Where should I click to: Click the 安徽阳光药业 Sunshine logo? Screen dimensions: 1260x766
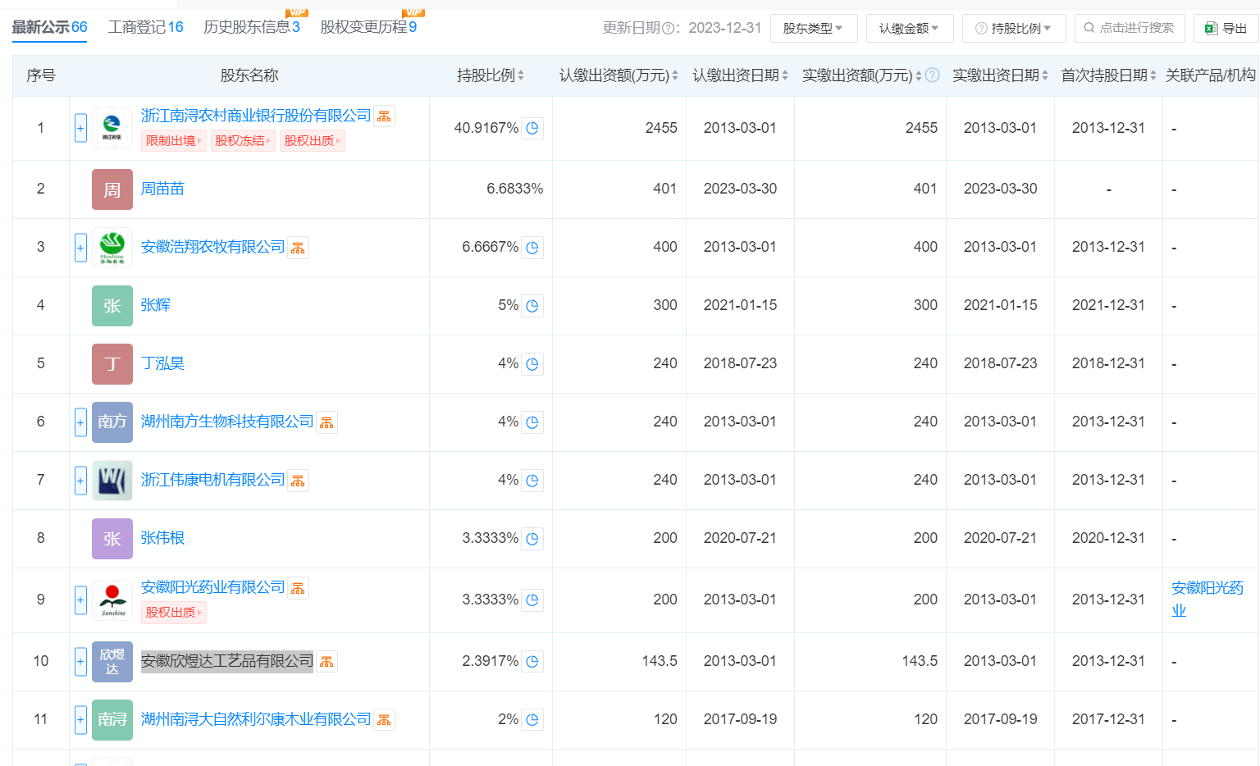pyautogui.click(x=112, y=600)
